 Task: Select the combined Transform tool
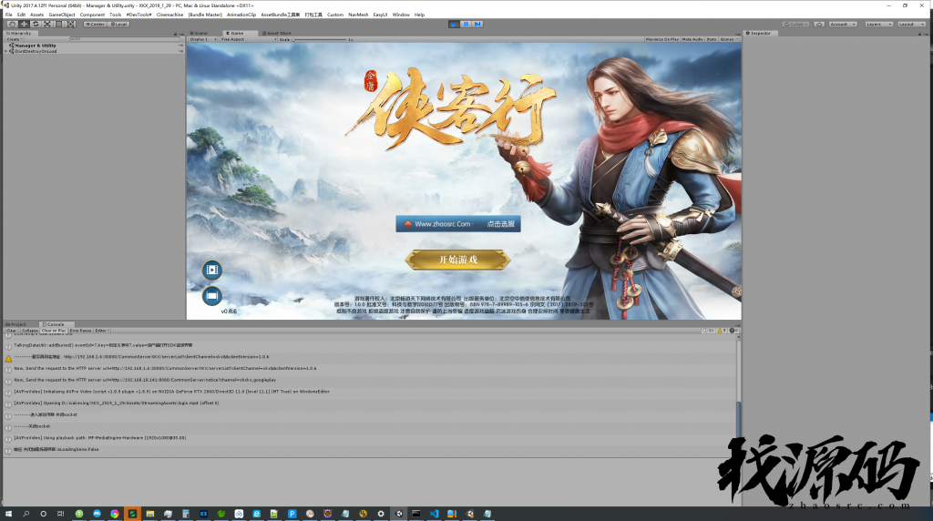(71, 24)
